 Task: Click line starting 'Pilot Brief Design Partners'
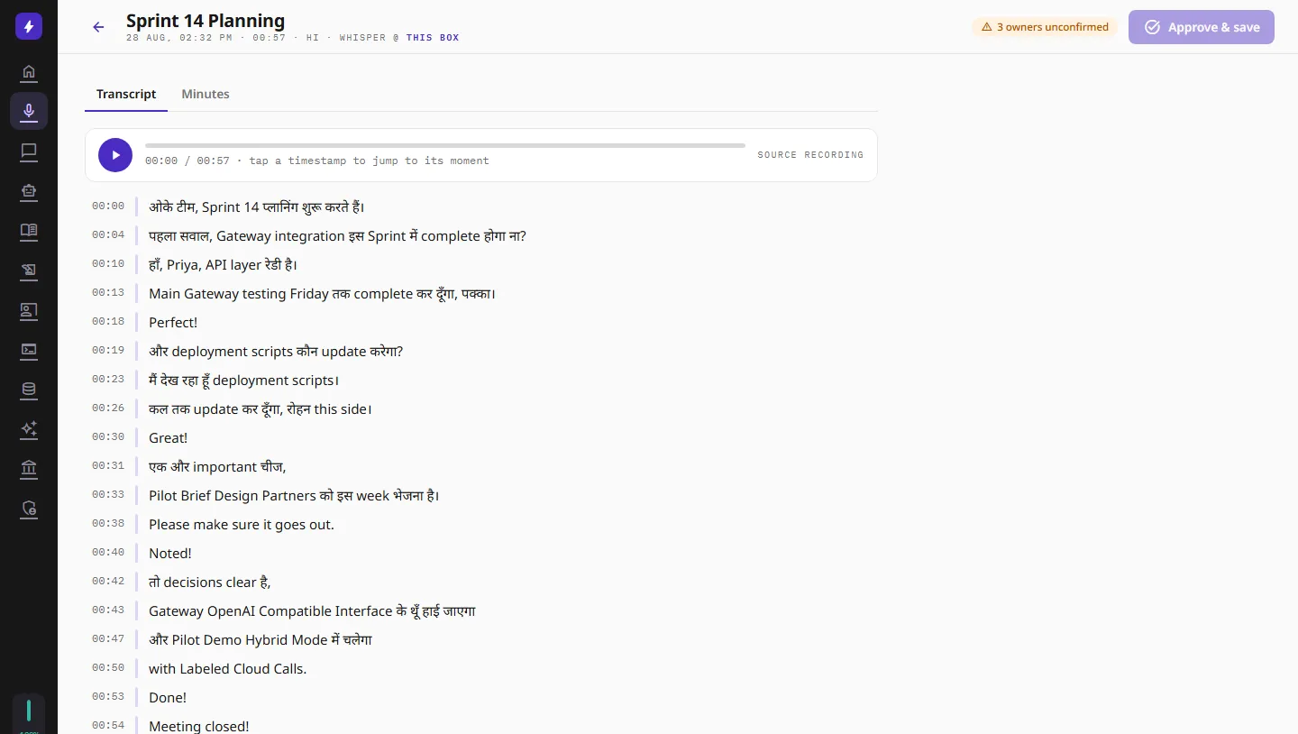tap(294, 495)
